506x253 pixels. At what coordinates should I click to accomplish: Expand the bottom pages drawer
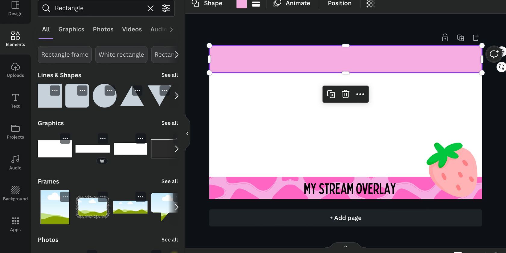[345, 246]
